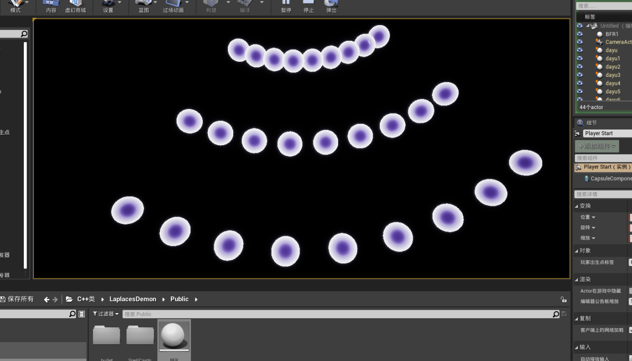Hide the dayu1 actor using eye icon
Viewport: 632px width, 361px height.
coord(579,58)
